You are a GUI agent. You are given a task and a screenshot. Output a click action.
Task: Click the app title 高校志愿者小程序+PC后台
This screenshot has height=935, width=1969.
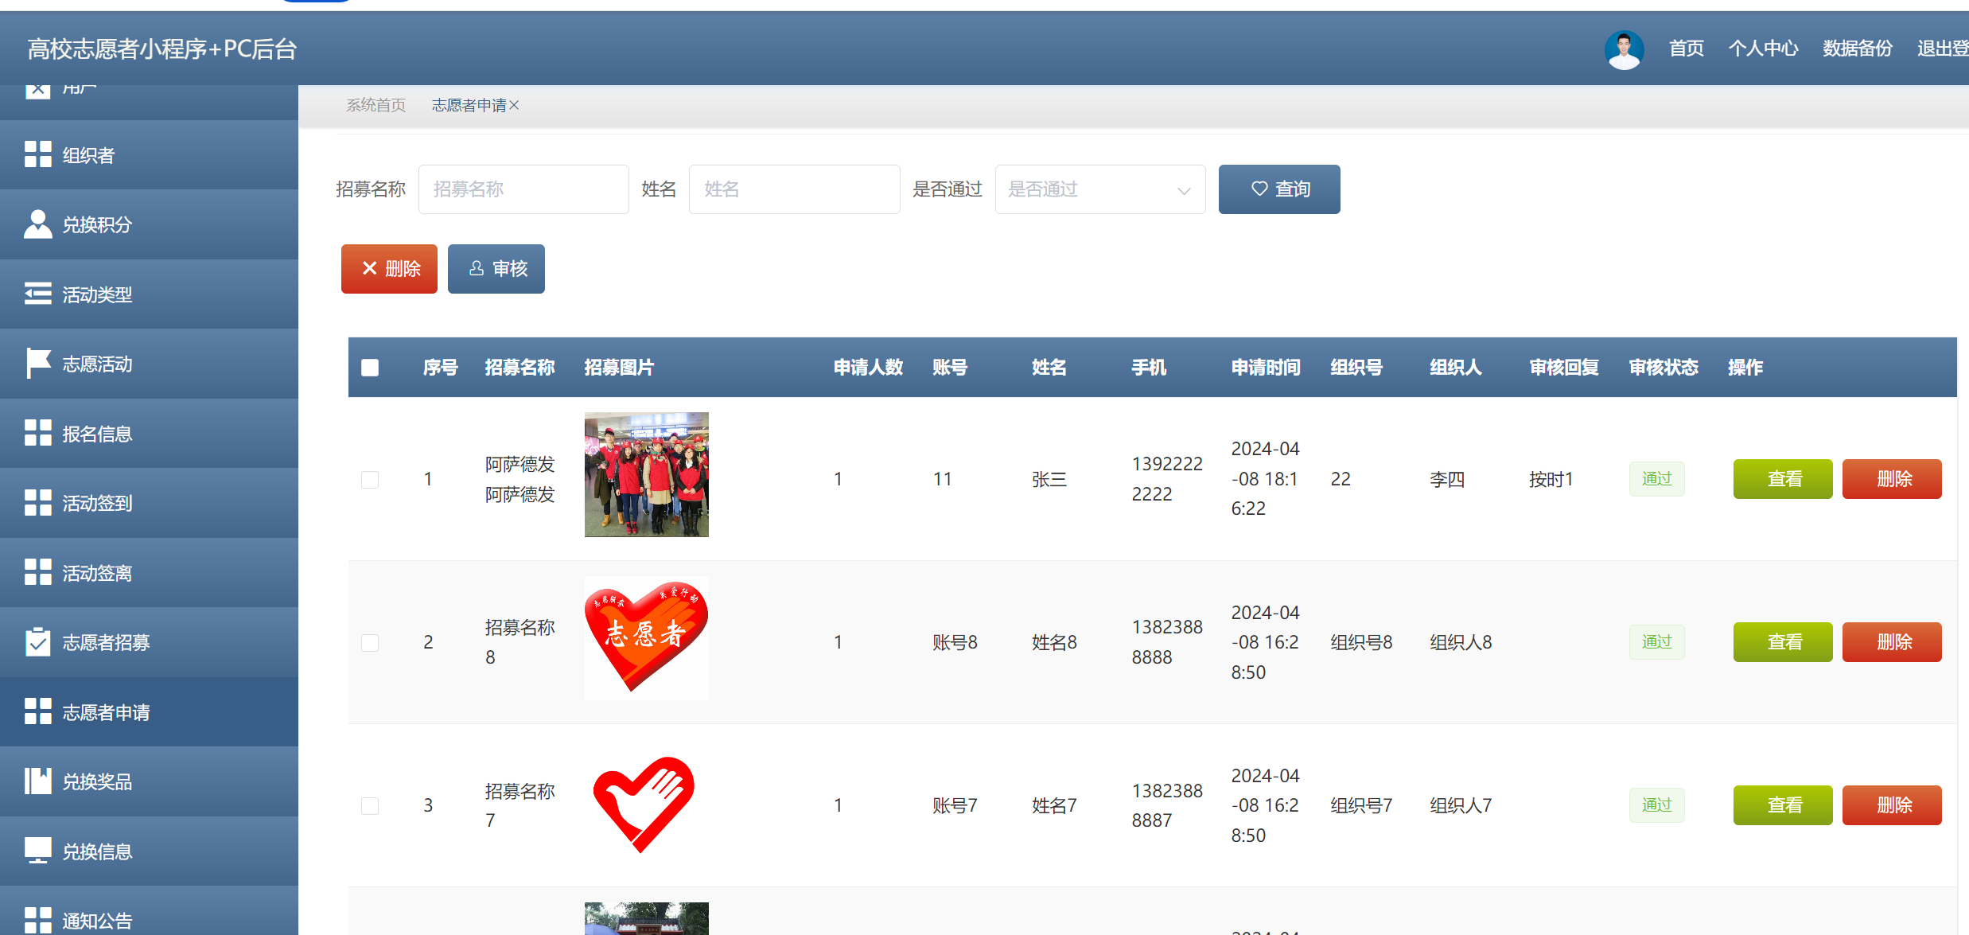click(x=162, y=49)
